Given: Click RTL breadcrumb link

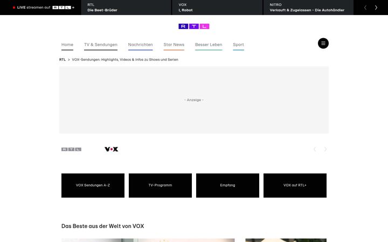Looking at the screenshot, I should [x=63, y=60].
